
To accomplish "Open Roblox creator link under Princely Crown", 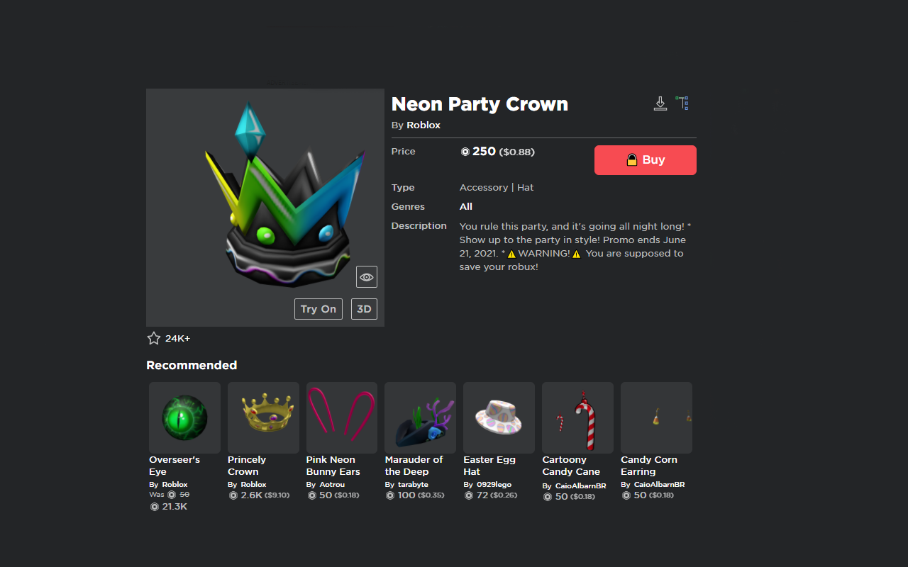I will [x=253, y=485].
